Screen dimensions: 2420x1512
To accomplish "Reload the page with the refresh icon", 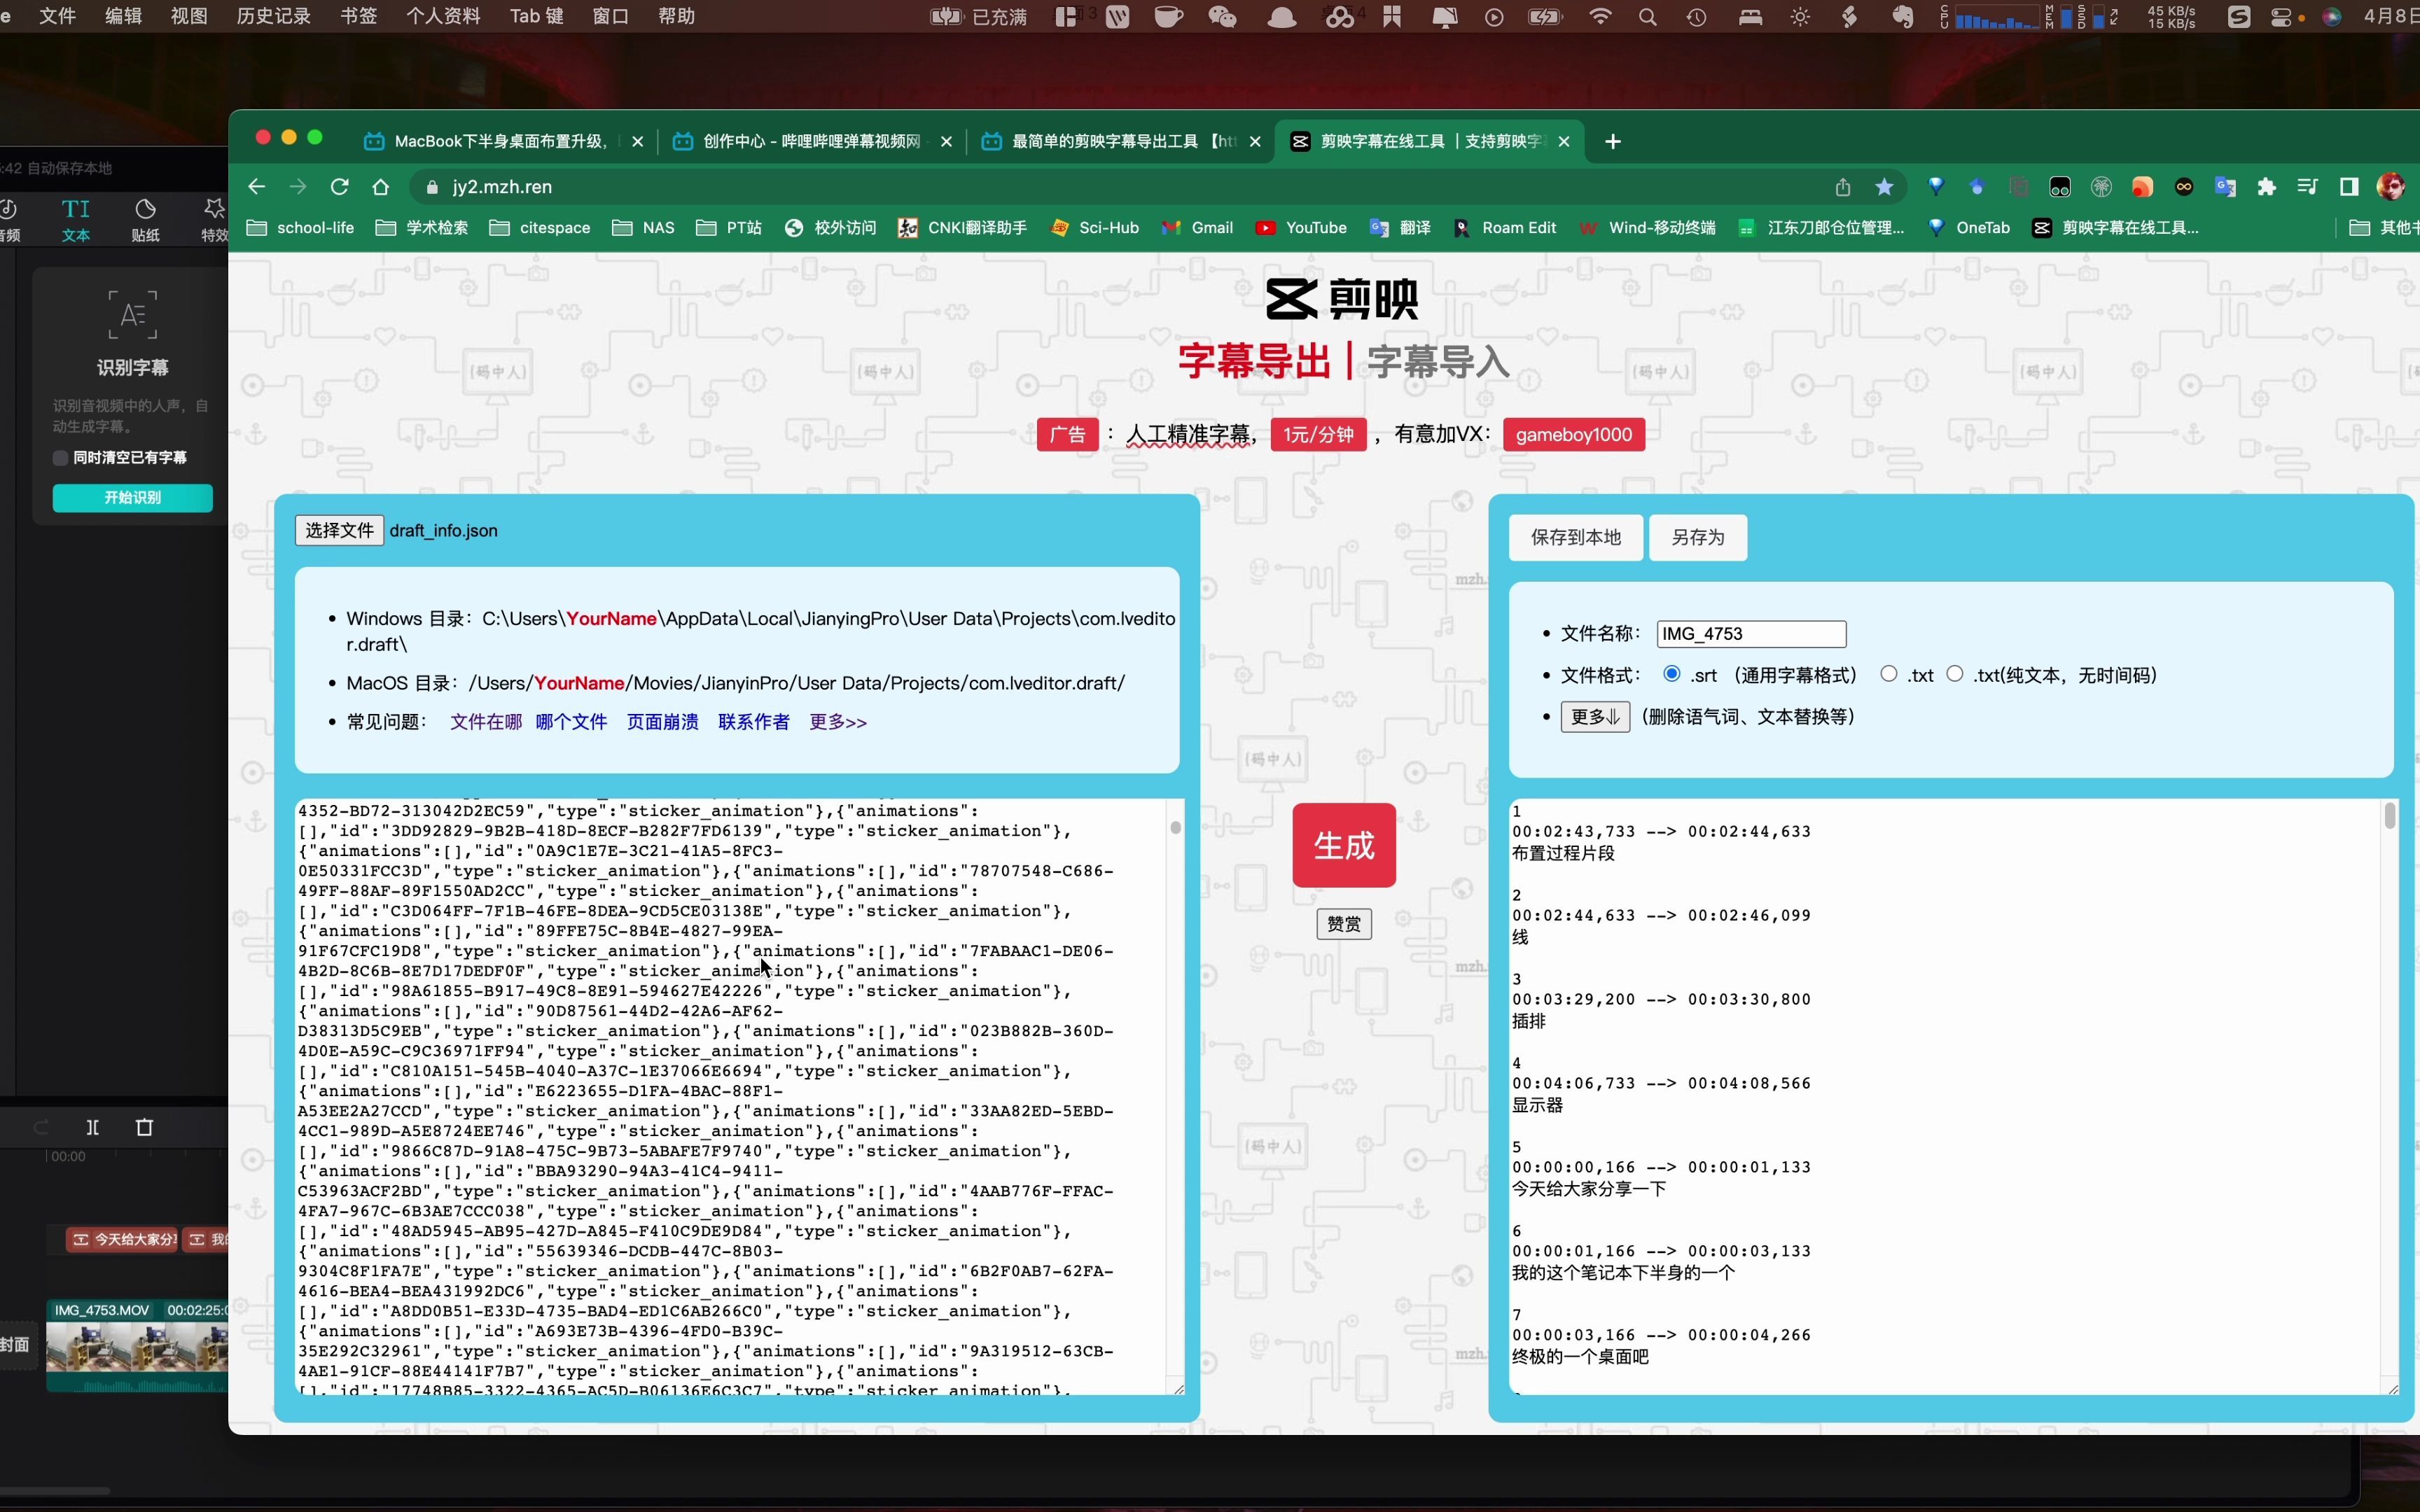I will coord(339,187).
